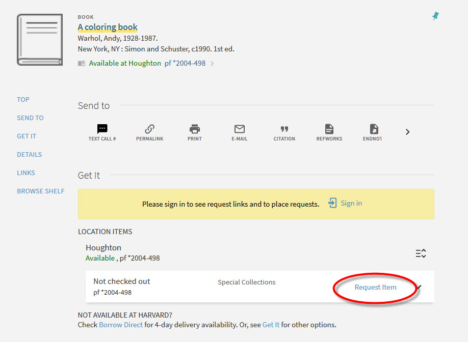Click the pin record icon
This screenshot has width=468, height=342.
tap(435, 16)
